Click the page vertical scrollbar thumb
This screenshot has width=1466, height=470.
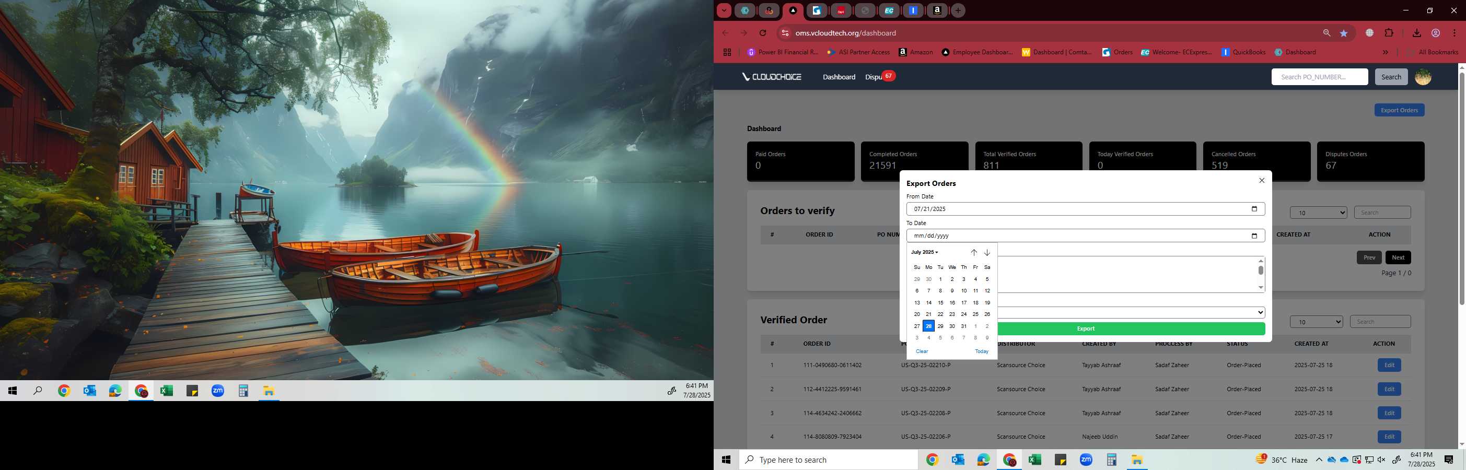(x=1461, y=188)
